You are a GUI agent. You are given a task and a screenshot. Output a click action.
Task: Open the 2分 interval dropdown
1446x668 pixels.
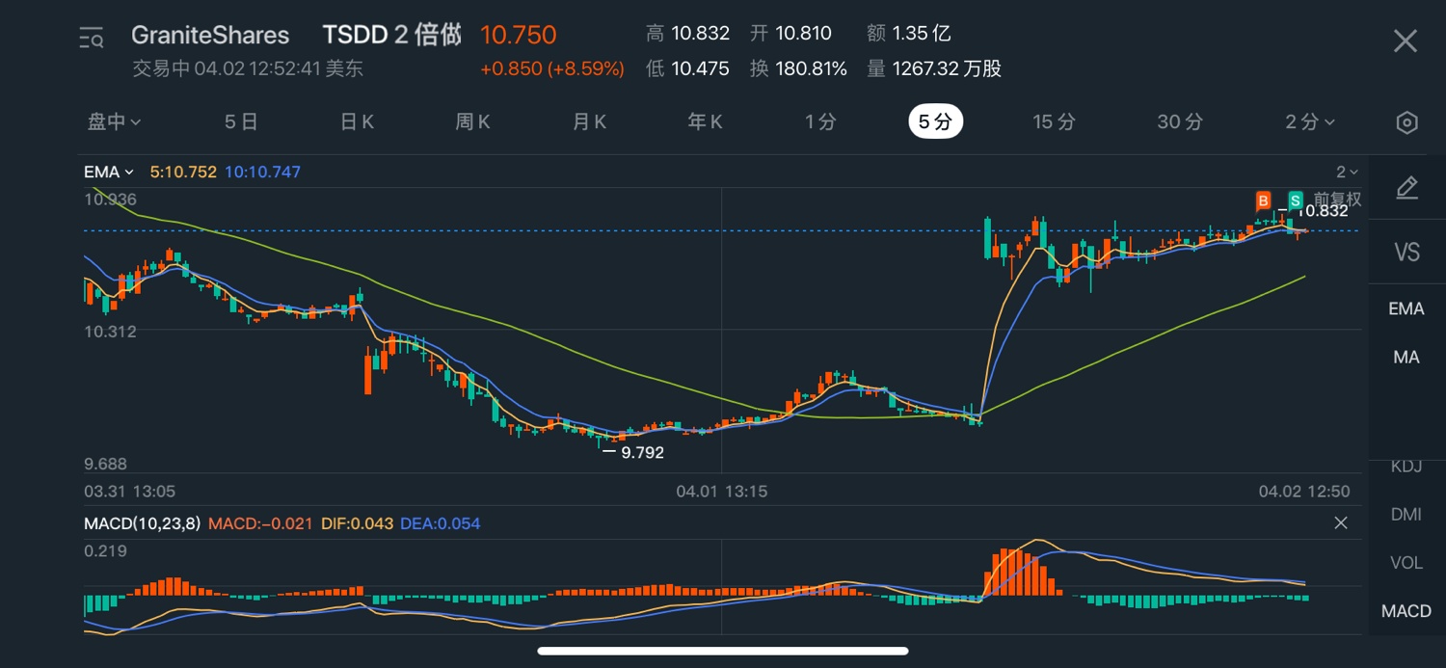point(1309,122)
